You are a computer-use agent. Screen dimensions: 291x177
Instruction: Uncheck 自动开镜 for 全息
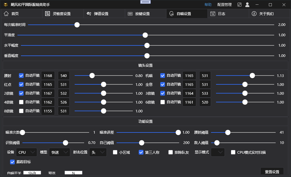click(x=163, y=84)
